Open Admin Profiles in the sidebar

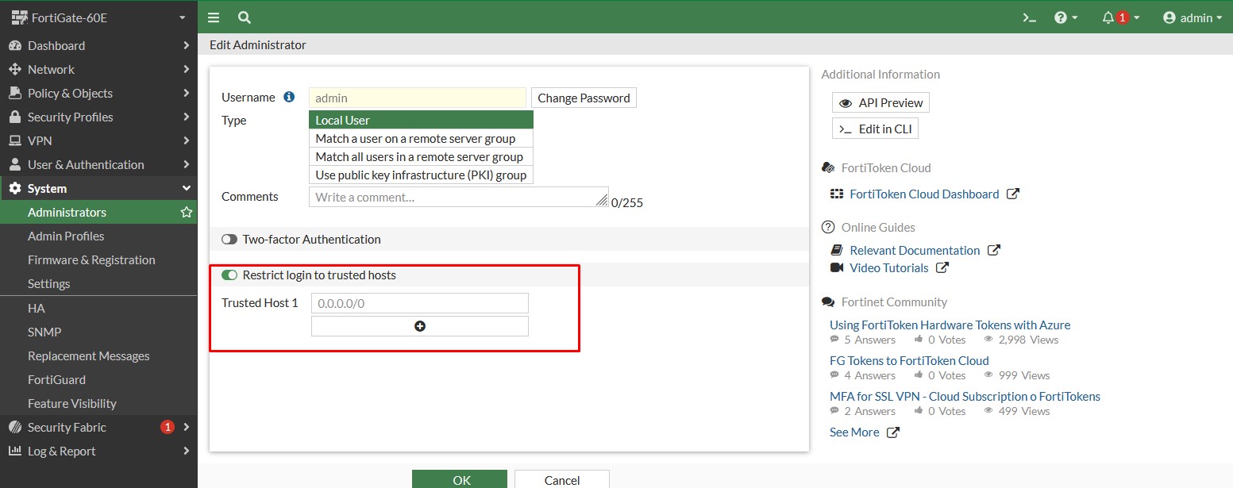click(66, 236)
